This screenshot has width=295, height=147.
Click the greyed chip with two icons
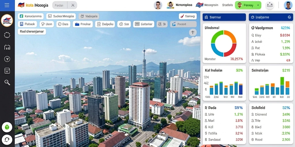162,24
